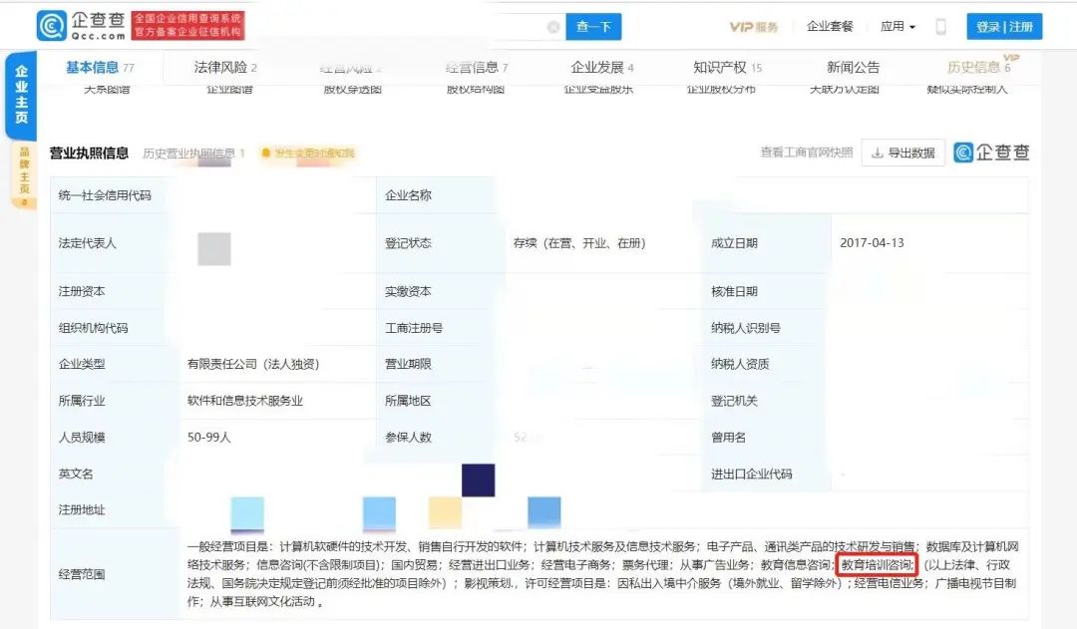This screenshot has height=629, width=1077.
Task: Expand the 应用 dropdown menu
Action: click(897, 26)
